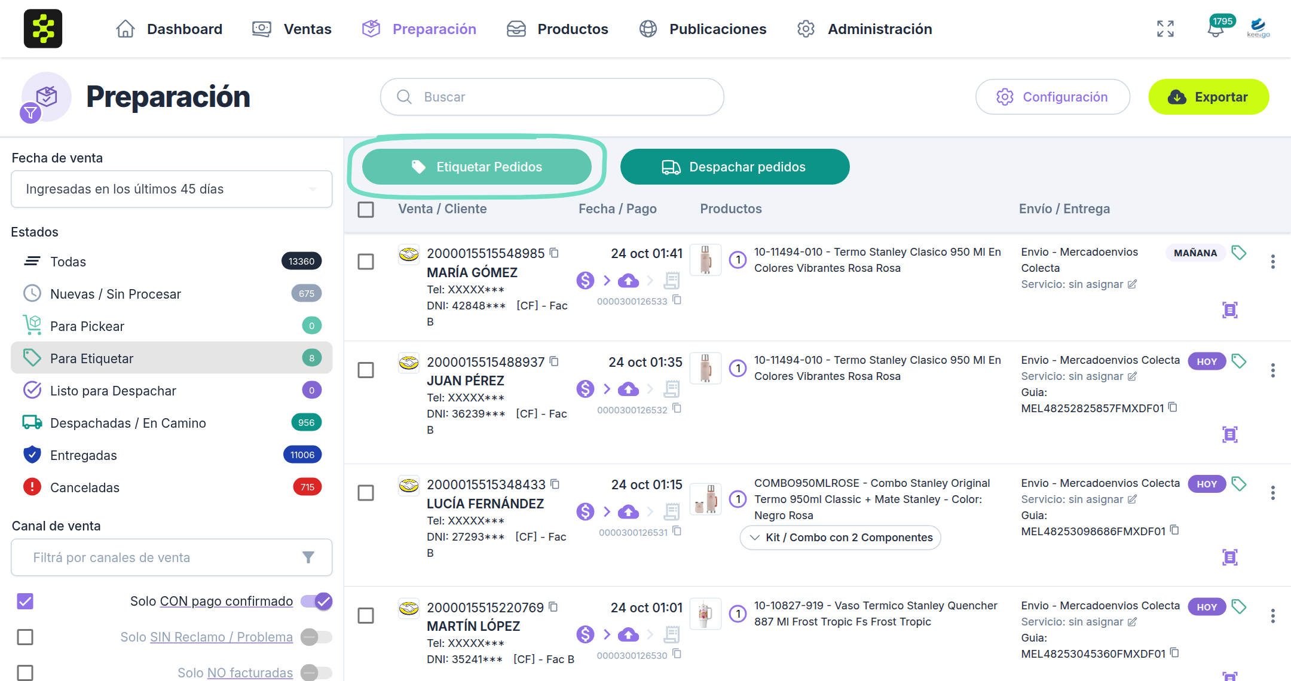Image resolution: width=1291 pixels, height=681 pixels.
Task: Click Termo Stanley thumbnail in María Gómez row
Action: pyautogui.click(x=705, y=260)
